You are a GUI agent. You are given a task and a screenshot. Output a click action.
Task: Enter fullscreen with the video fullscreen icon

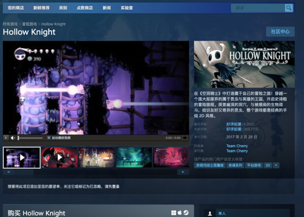click(x=185, y=138)
